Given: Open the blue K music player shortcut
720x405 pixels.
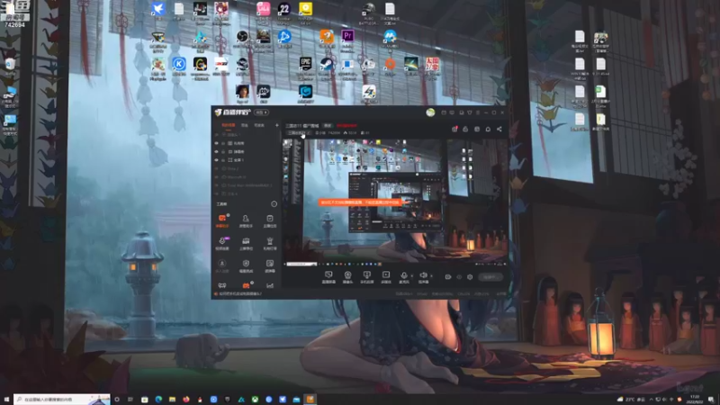Looking at the screenshot, I should [x=178, y=66].
